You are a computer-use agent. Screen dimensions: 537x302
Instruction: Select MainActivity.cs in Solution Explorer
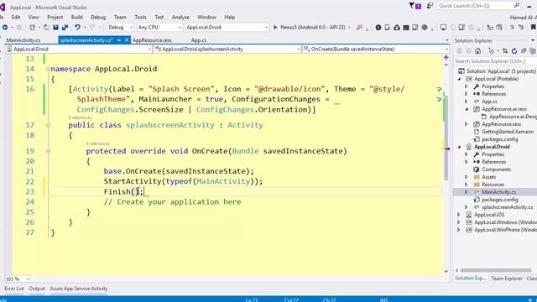(498, 192)
